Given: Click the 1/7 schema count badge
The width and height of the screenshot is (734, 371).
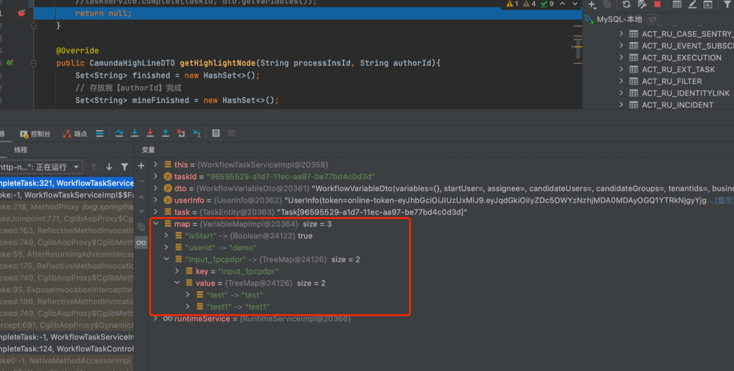Looking at the screenshot, I should point(652,20).
